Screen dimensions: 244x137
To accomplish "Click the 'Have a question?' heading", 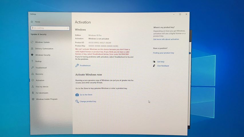I will point(160,48).
